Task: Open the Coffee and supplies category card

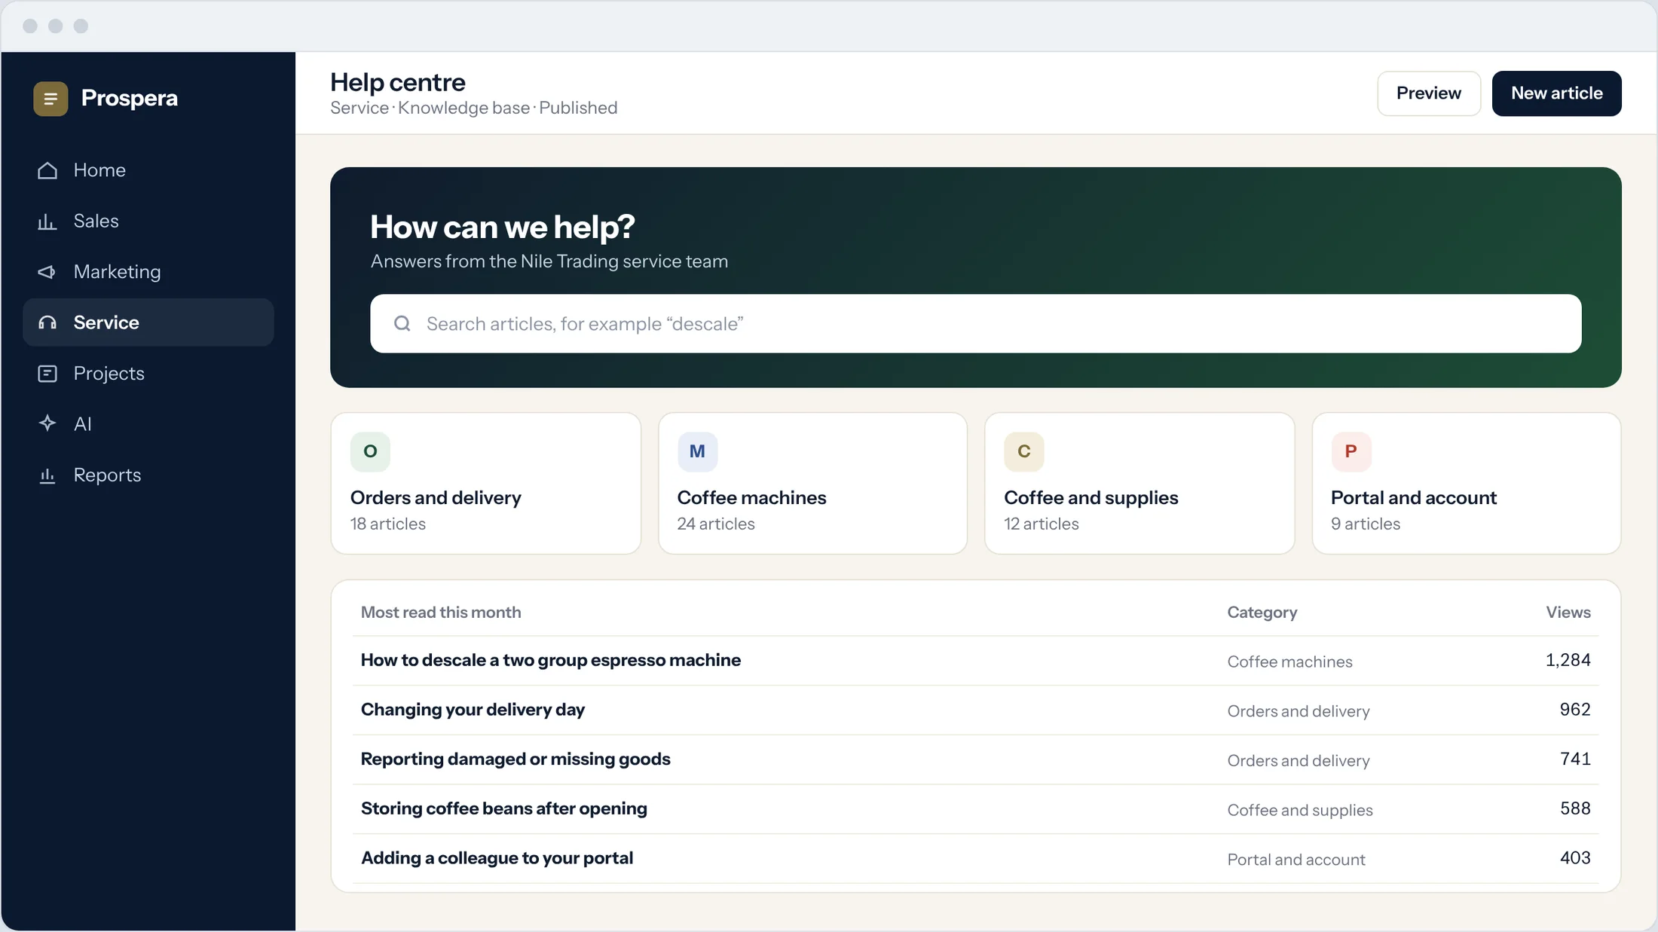Action: click(1139, 483)
